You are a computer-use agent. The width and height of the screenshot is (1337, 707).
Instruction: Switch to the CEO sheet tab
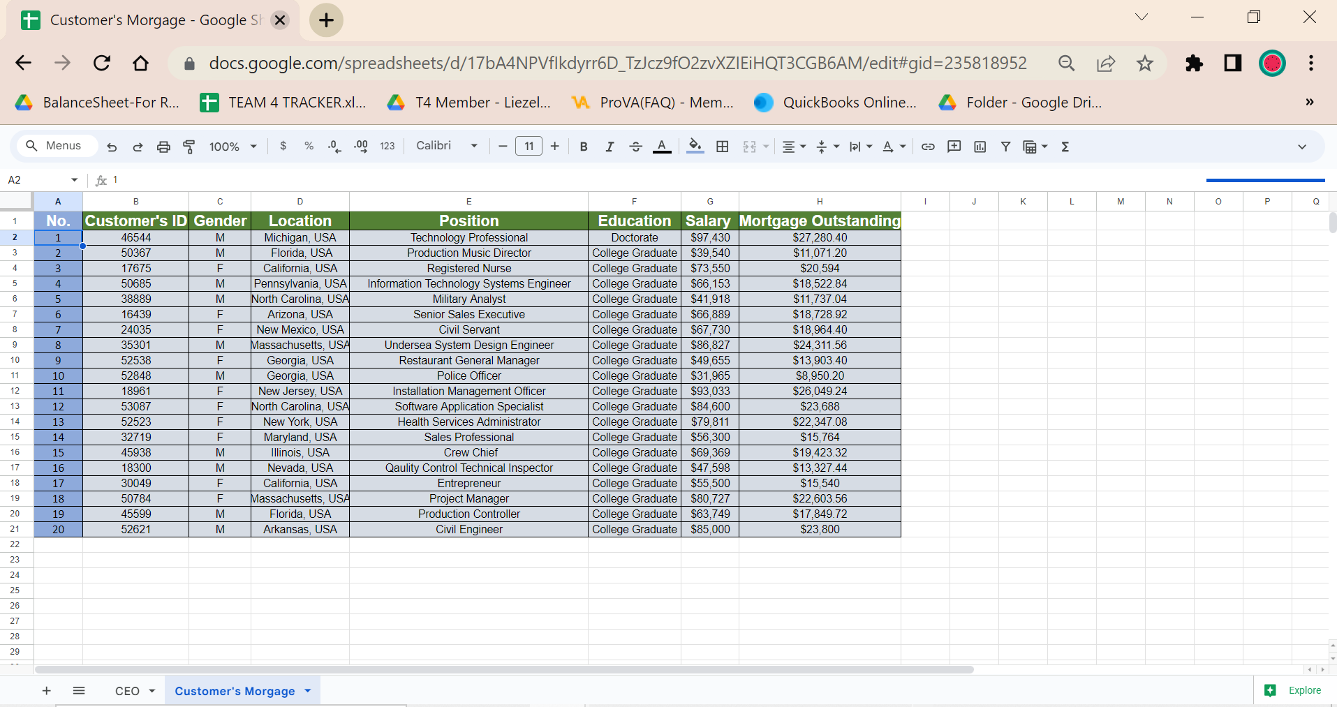pos(128,691)
